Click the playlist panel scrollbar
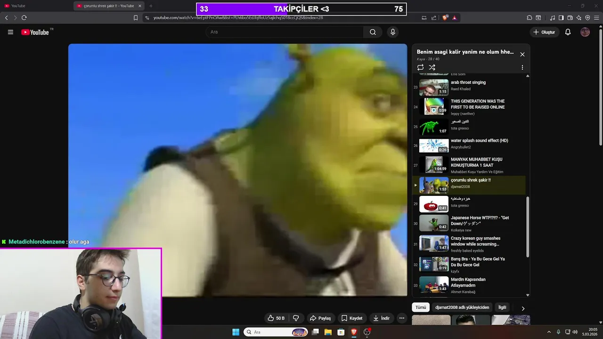Viewport: 603px width, 339px height. (528, 227)
